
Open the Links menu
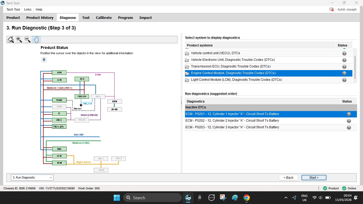pos(28,10)
